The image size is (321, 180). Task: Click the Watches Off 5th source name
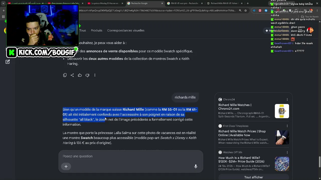pos(232,152)
